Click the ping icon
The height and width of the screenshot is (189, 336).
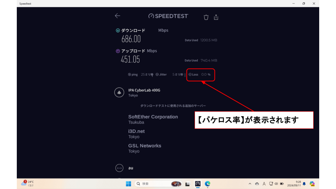point(129,75)
